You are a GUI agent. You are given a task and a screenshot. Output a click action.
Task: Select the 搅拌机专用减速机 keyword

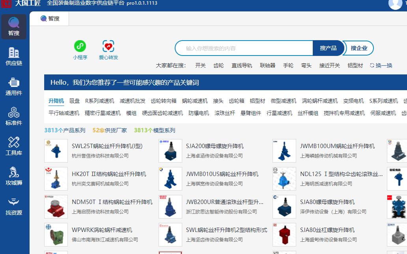[x=344, y=113]
